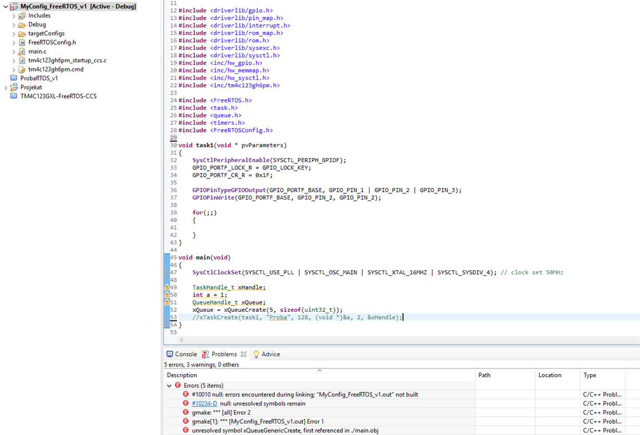This screenshot has width=640, height=435.
Task: Click the MyConfig_FreeRTOS_v1 project icon
Action: [14, 7]
